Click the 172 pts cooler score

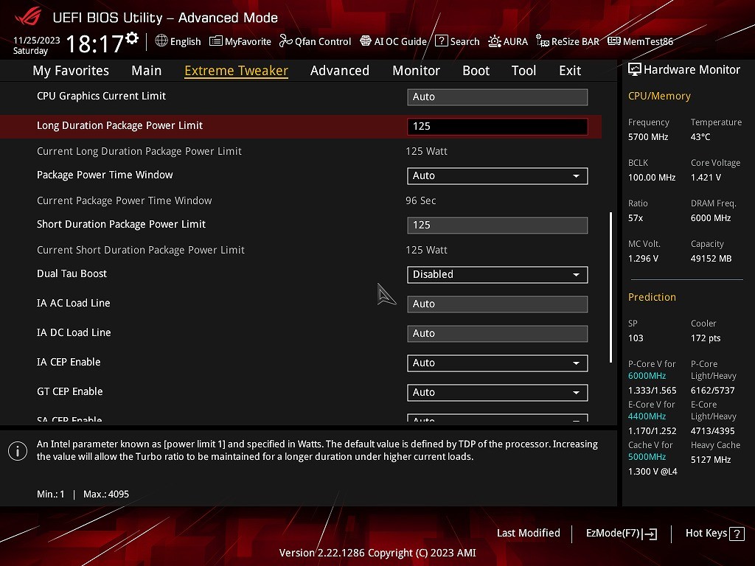(706, 338)
